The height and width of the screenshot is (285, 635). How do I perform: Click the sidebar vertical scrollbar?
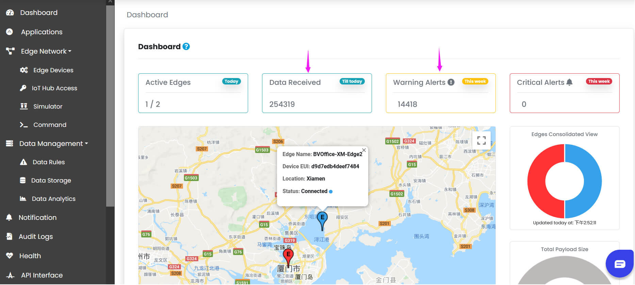click(110, 105)
